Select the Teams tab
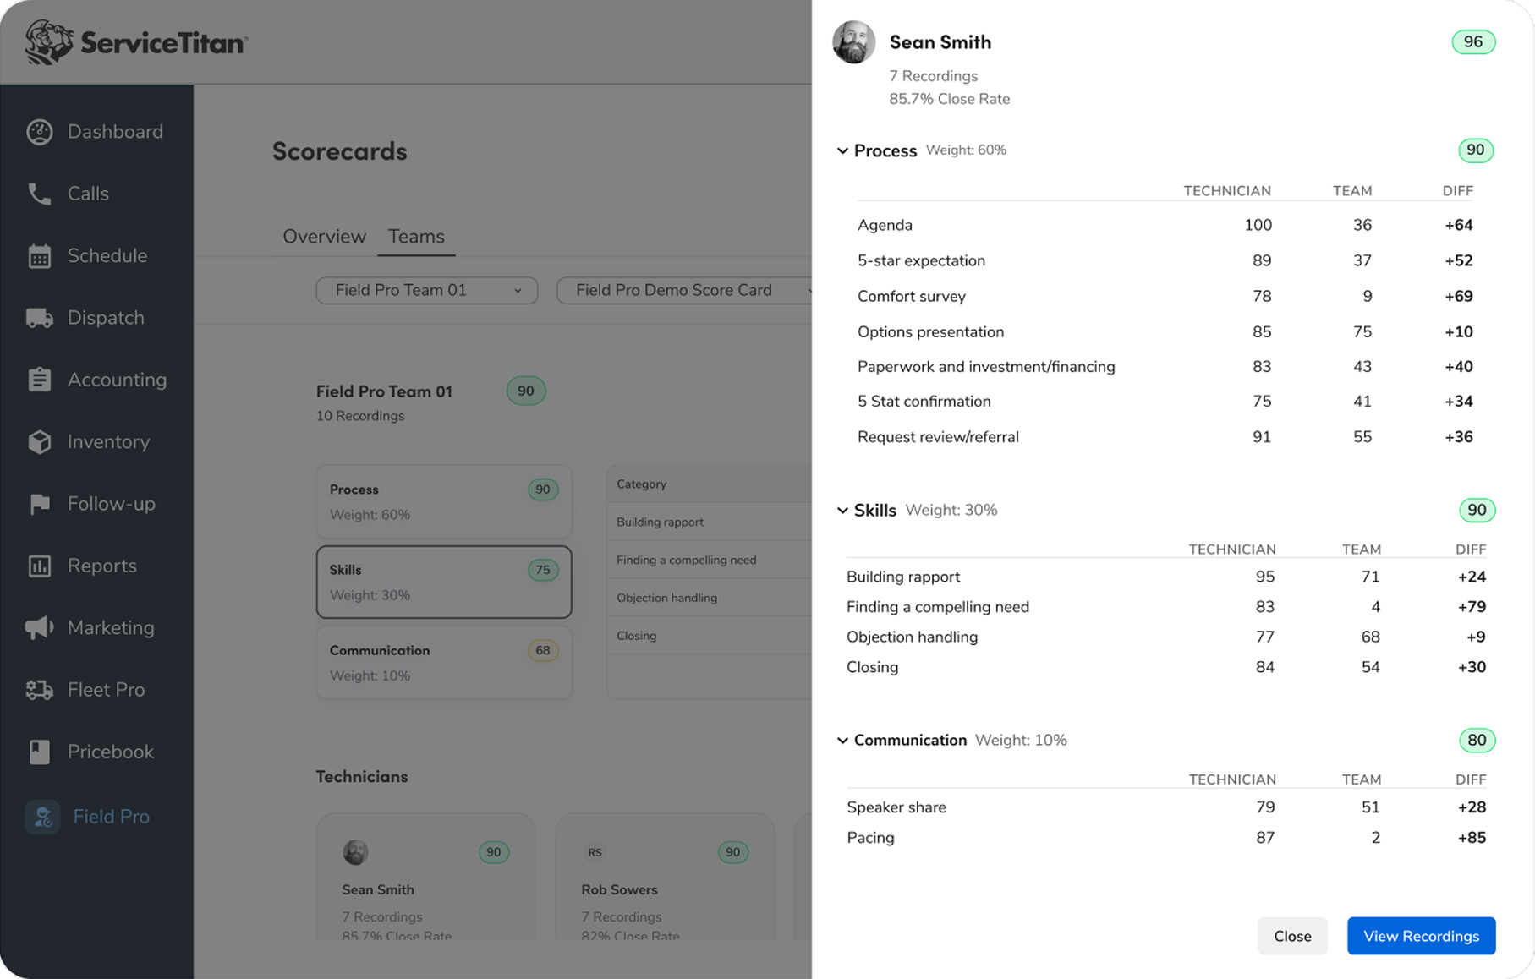Image resolution: width=1535 pixels, height=979 pixels. (415, 236)
